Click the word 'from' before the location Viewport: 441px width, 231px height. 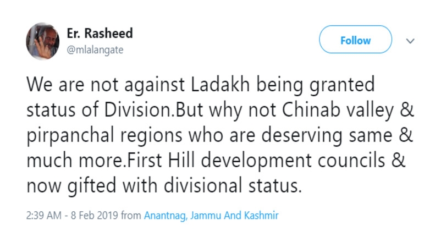[x=131, y=216]
